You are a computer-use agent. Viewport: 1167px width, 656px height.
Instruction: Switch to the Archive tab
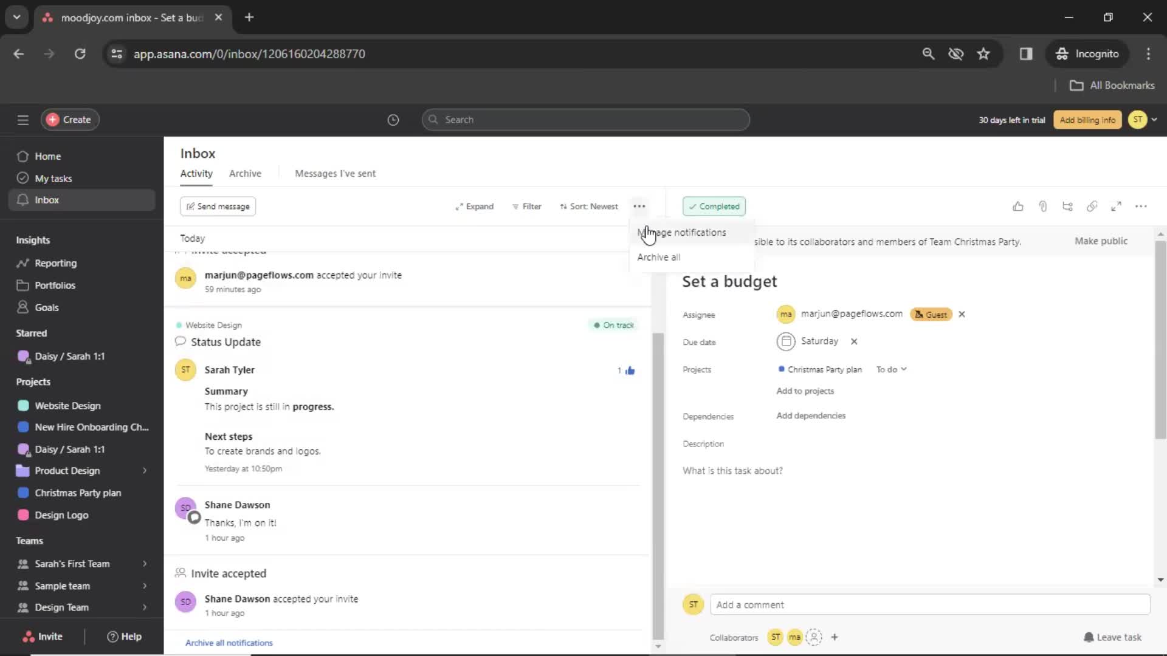[x=246, y=173]
